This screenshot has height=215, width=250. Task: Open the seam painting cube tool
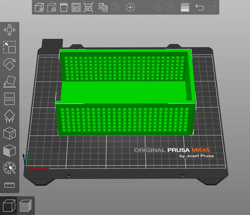click(x=10, y=133)
